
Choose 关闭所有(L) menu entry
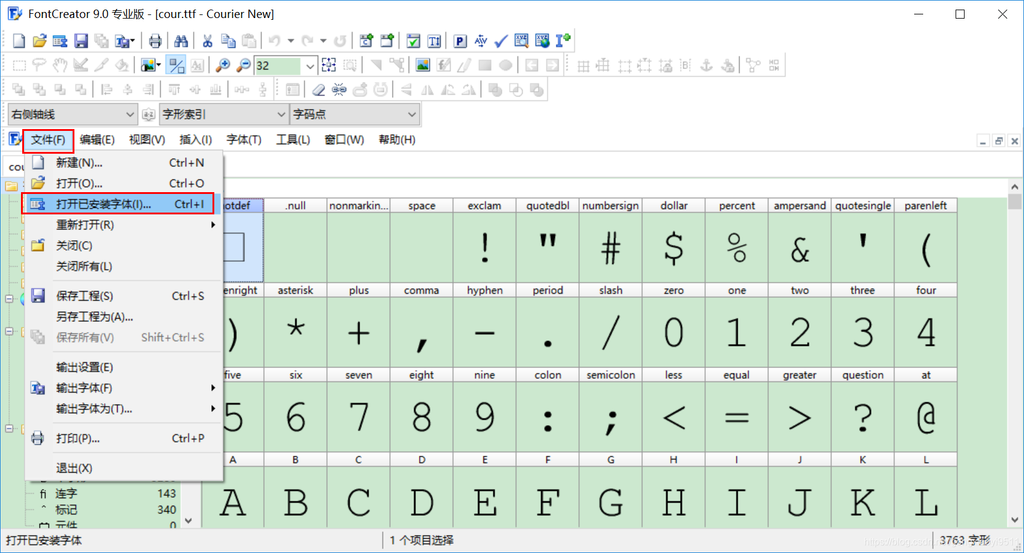point(123,266)
